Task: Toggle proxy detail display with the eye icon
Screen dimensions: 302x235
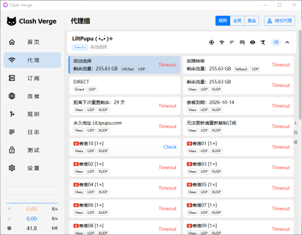Action: pyautogui.click(x=252, y=42)
